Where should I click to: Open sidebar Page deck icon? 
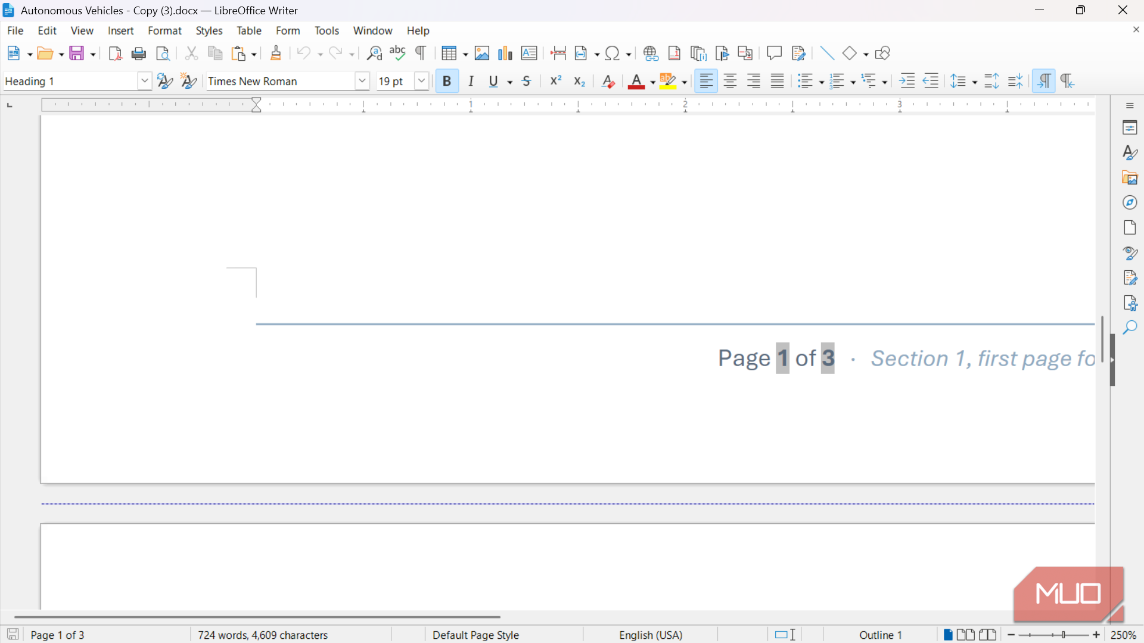click(x=1130, y=227)
